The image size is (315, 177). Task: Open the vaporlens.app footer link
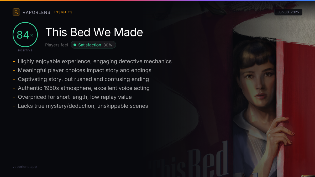pos(25,167)
